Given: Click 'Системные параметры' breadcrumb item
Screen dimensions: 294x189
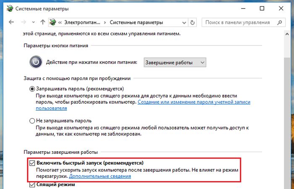Looking at the screenshot, I should (x=136, y=22).
